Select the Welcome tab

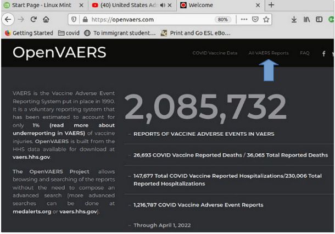(x=220, y=5)
